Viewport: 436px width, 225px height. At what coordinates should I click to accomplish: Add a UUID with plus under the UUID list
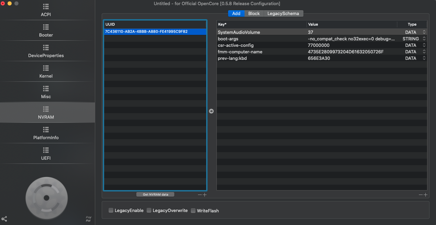coord(204,195)
